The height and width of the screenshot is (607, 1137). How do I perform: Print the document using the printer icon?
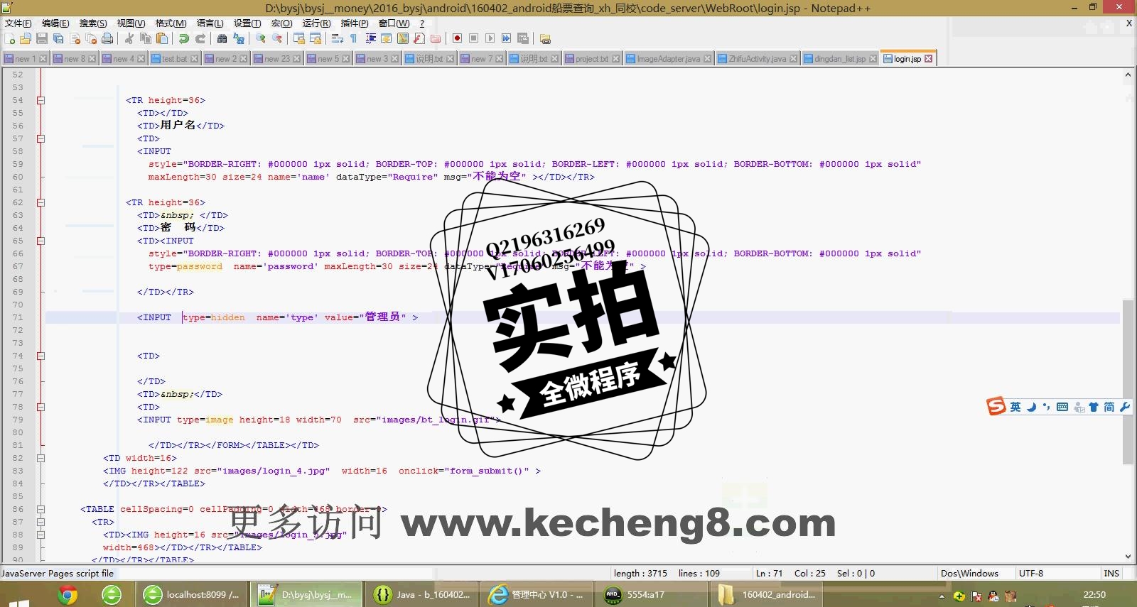click(x=107, y=38)
